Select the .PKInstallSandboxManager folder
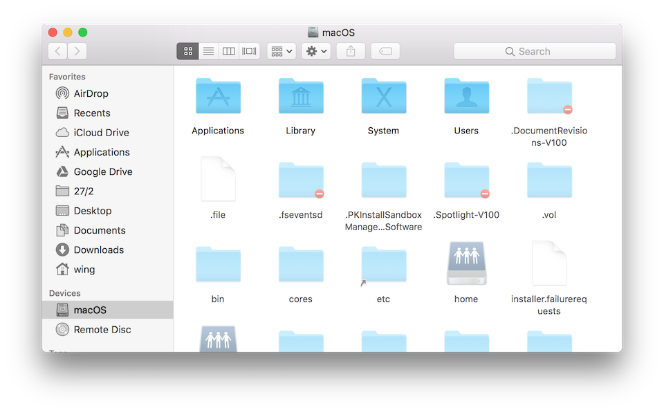 point(384,180)
